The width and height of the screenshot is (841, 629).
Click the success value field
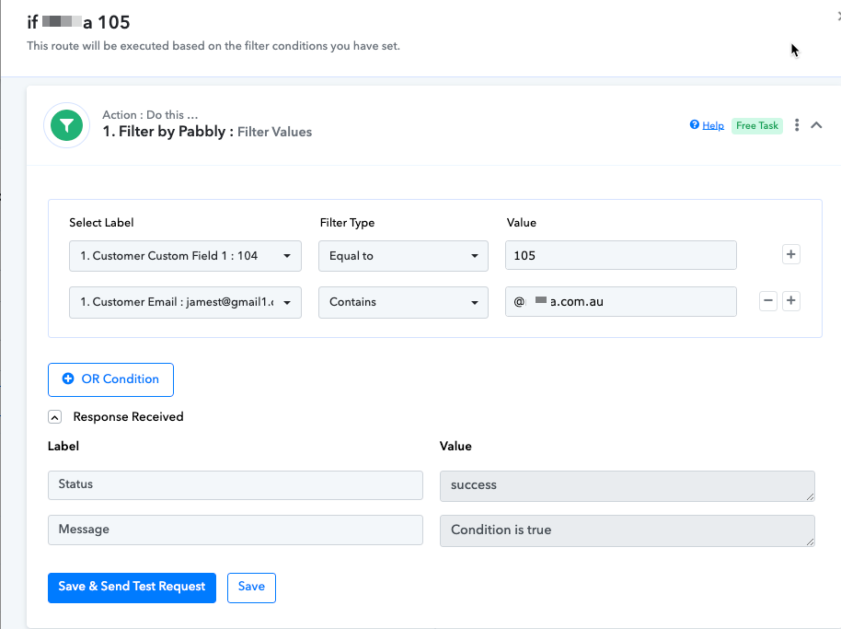pyautogui.click(x=627, y=485)
